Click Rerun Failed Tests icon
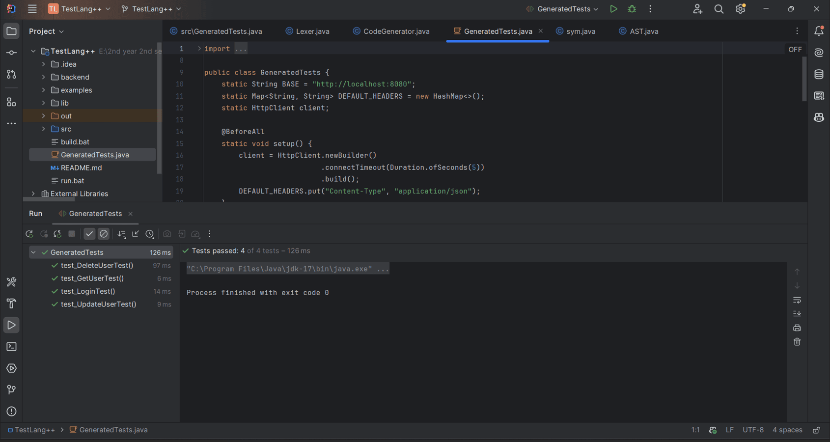Screen dimensions: 830x442 pos(44,234)
